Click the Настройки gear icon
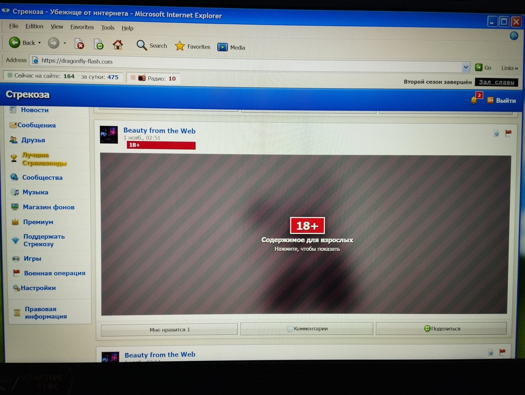 click(17, 288)
